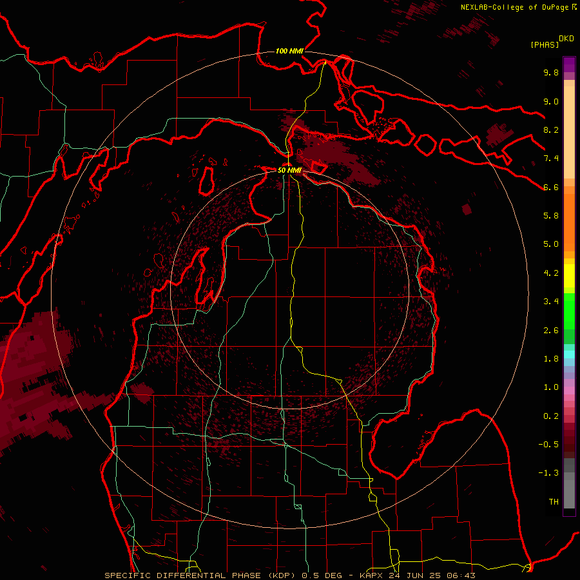Viewport: 580px width, 580px height.
Task: Click the TH threshold label on the scale
Action: coord(554,502)
